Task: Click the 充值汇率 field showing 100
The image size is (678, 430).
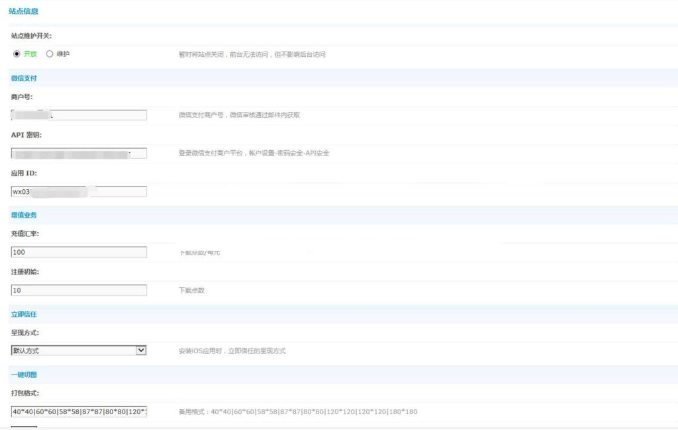Action: [79, 251]
